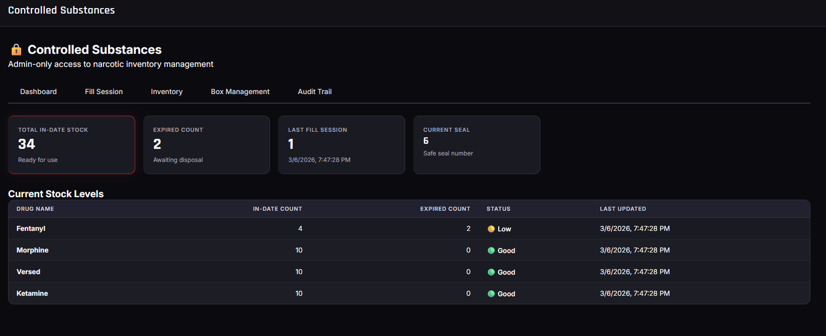Click the Drug Name column header
Image resolution: width=826 pixels, height=336 pixels.
coord(35,209)
